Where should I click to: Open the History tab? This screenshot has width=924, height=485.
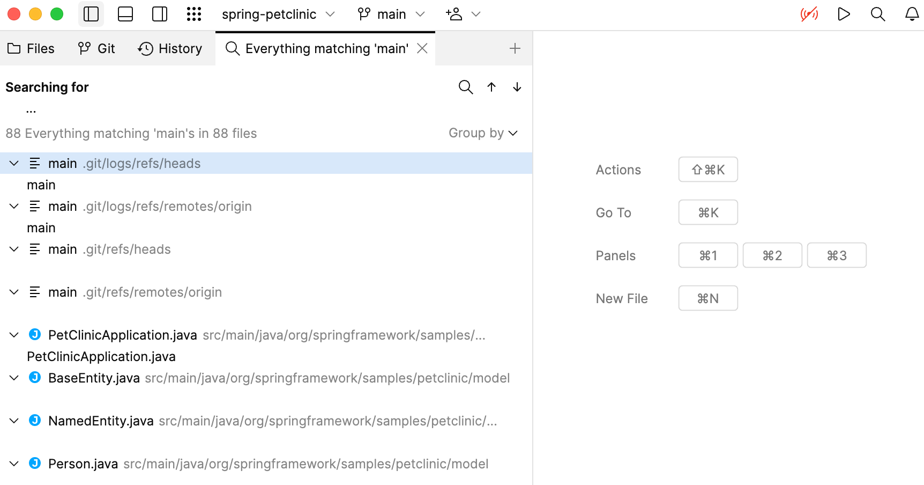pyautogui.click(x=170, y=48)
